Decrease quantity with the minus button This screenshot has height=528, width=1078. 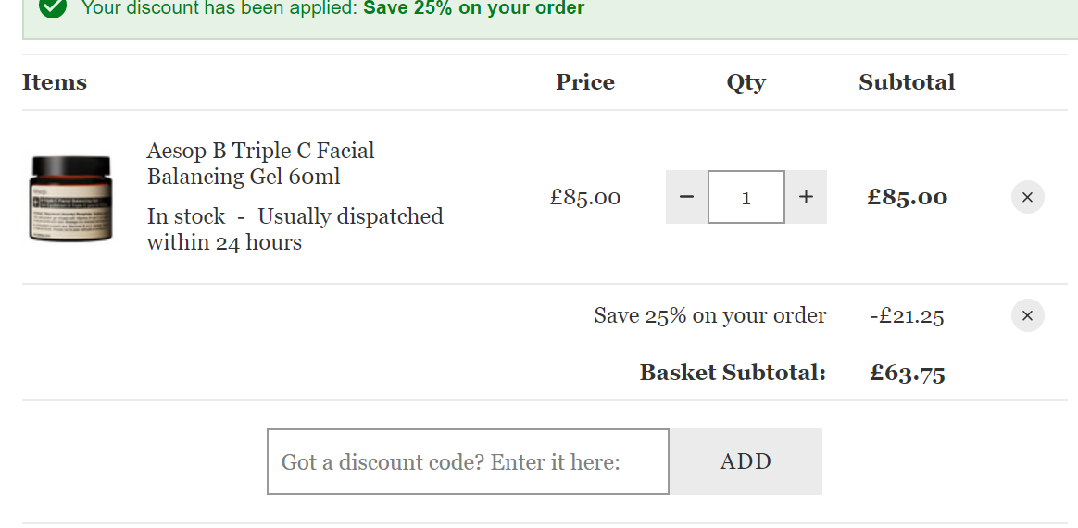[x=686, y=197]
